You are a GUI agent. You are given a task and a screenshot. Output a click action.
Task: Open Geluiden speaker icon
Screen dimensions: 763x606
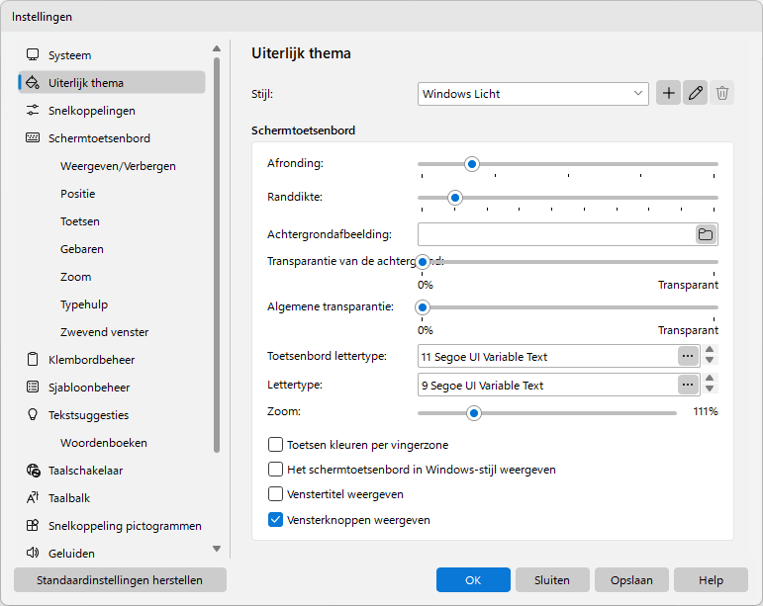point(33,553)
